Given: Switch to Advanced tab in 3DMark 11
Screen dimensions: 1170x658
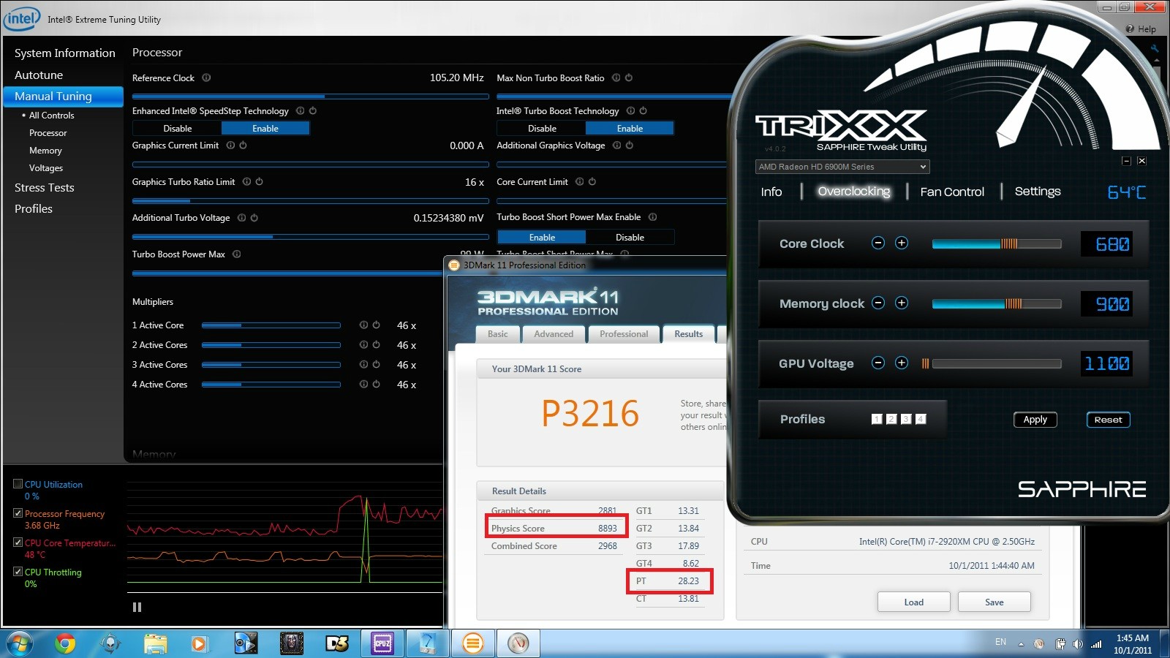Looking at the screenshot, I should point(554,334).
